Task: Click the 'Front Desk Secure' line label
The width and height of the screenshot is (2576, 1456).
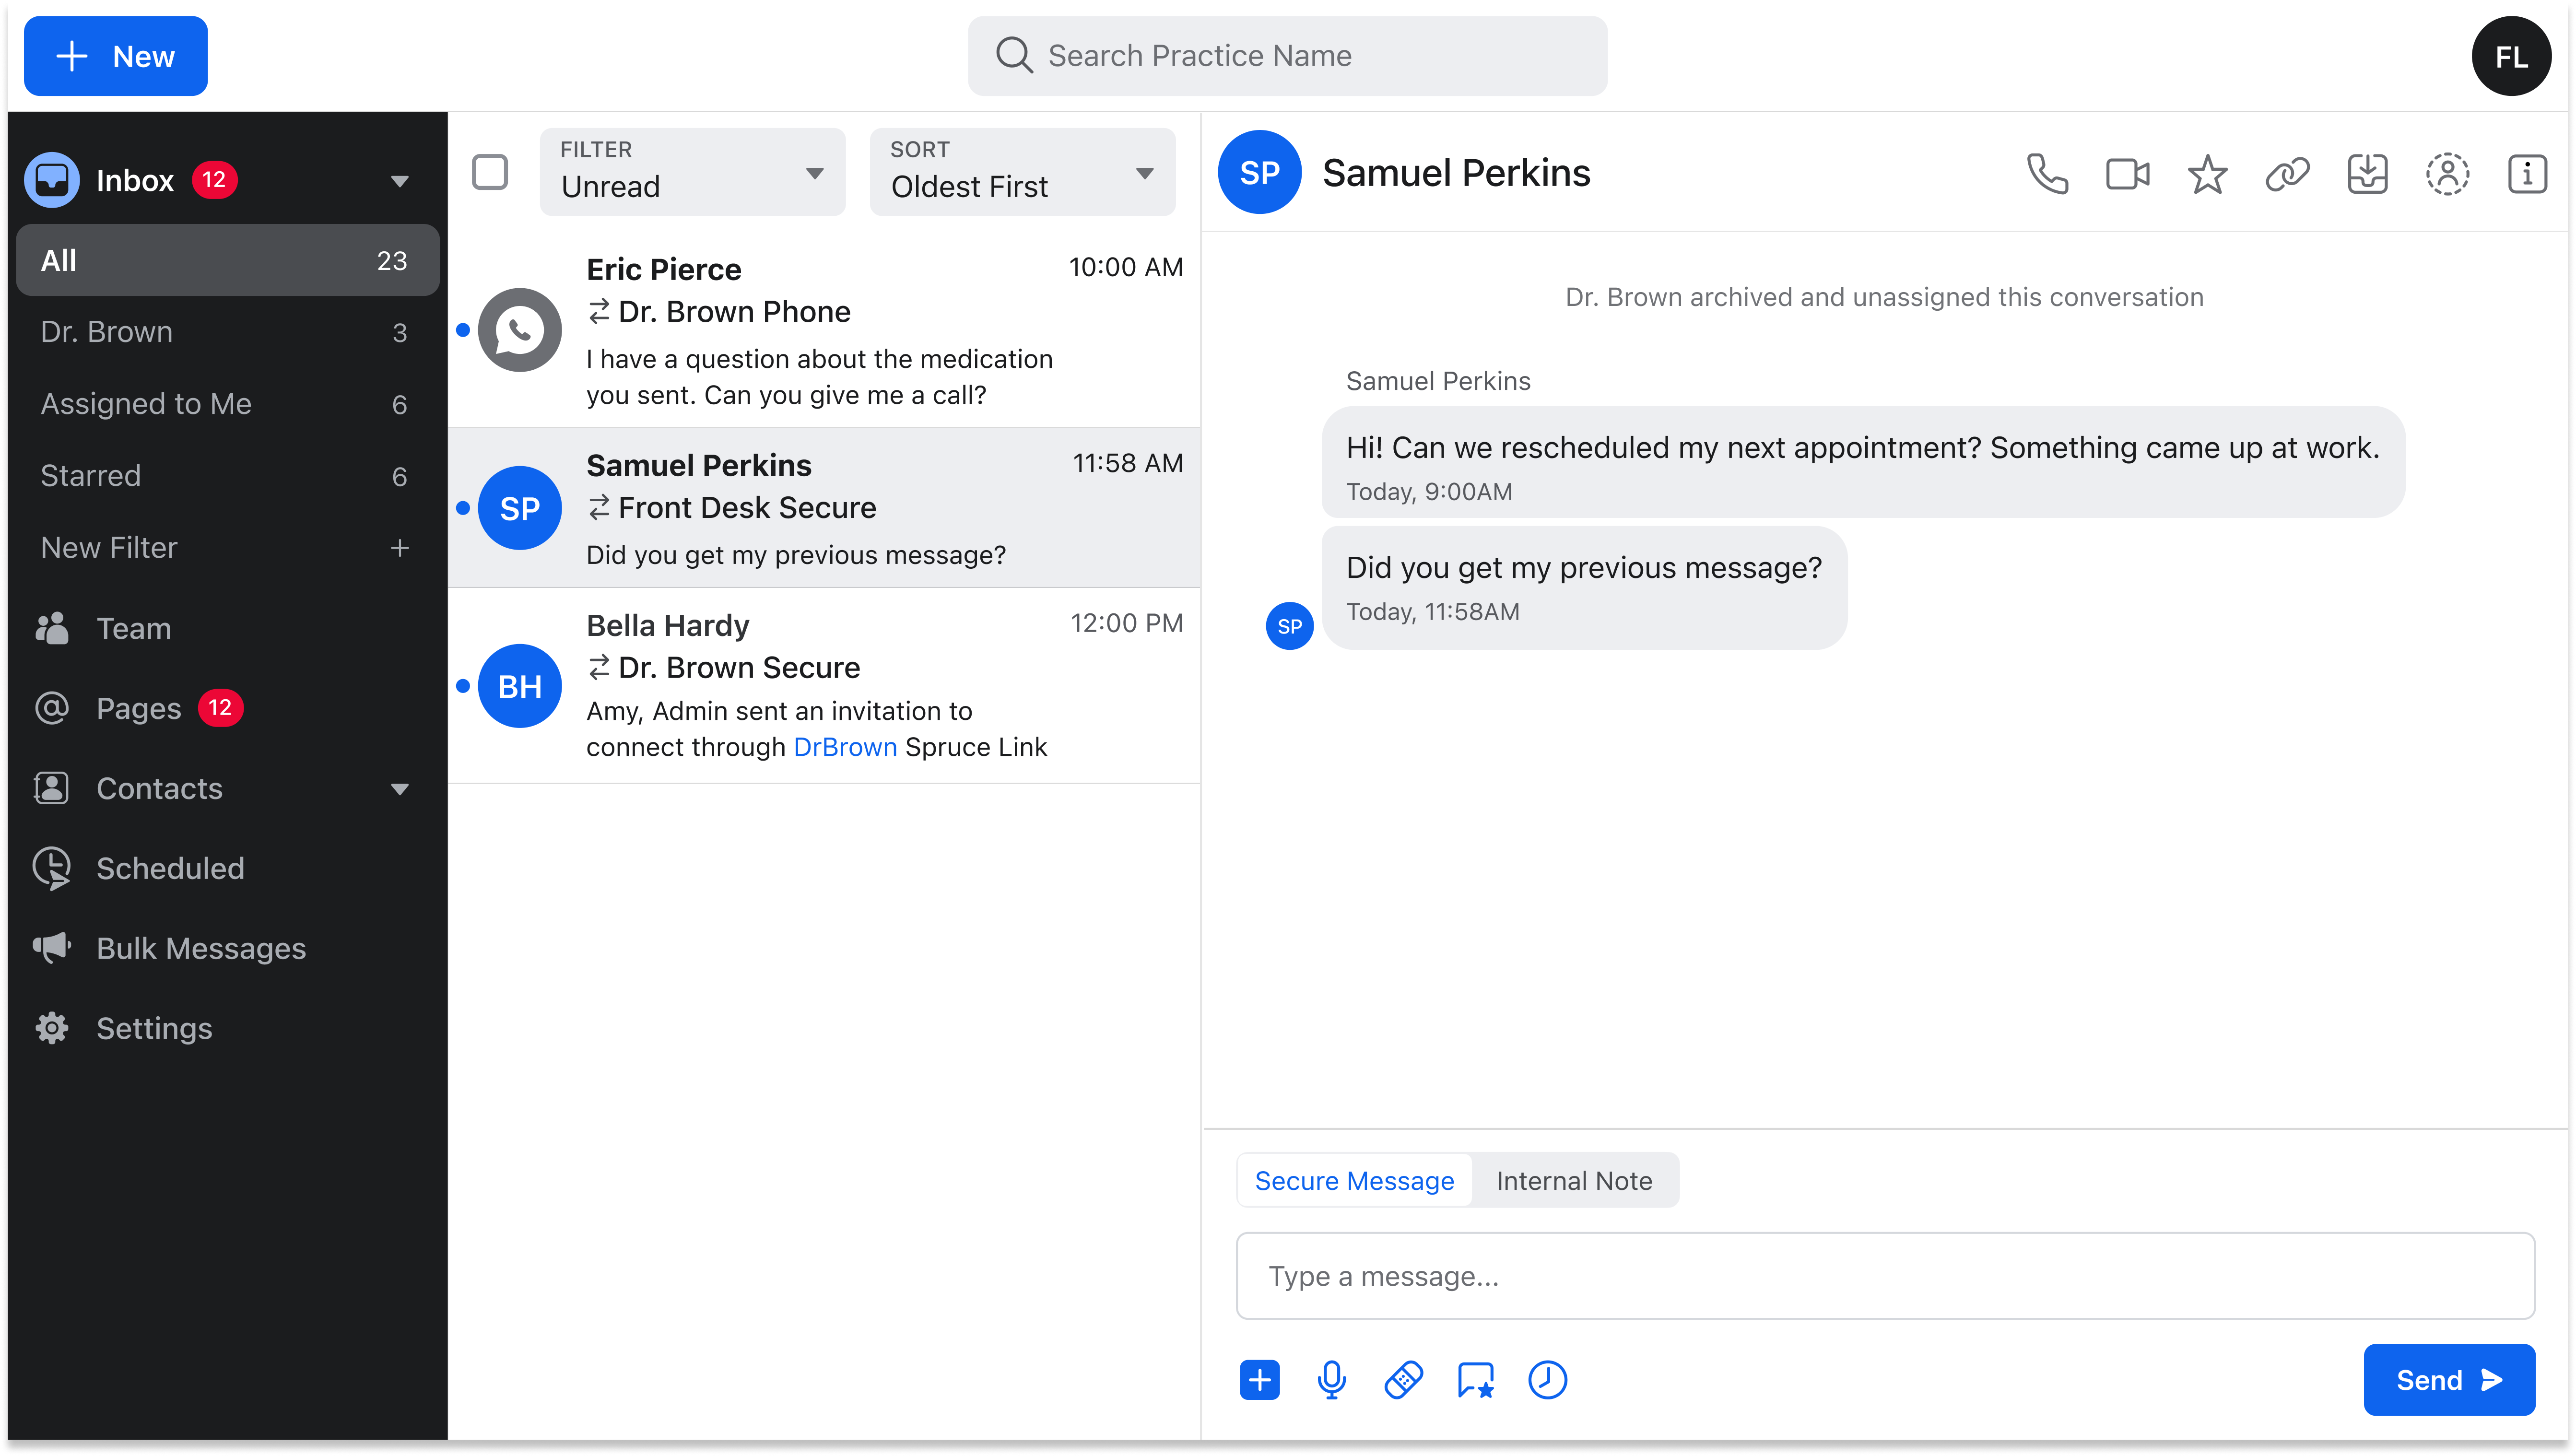Action: (747, 508)
